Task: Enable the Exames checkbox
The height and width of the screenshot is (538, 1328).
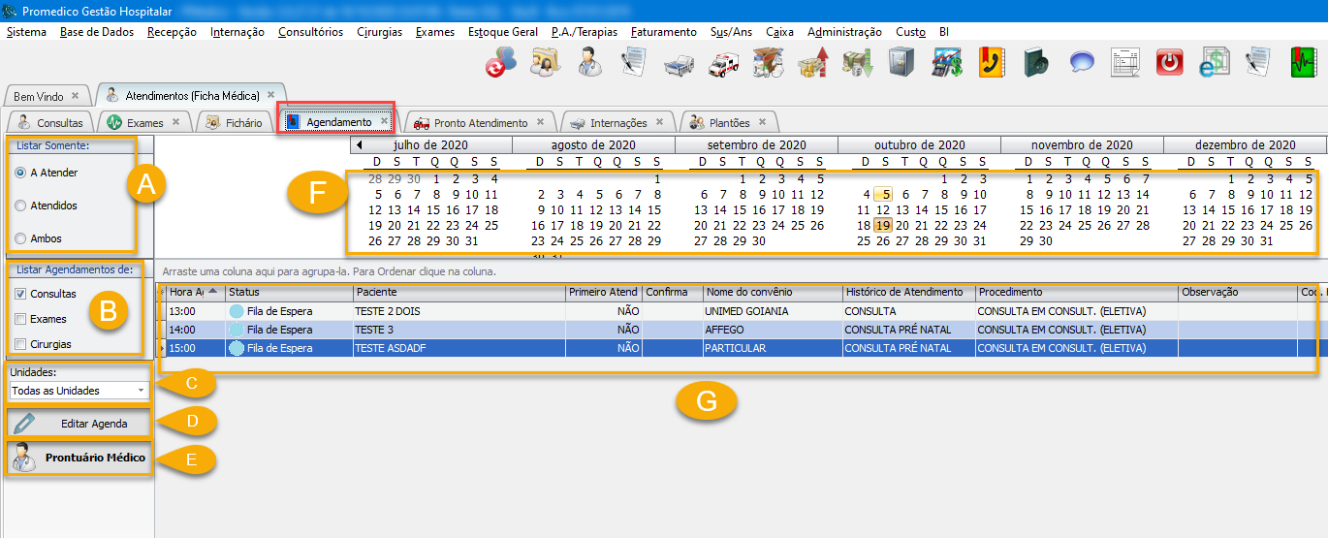Action: (x=20, y=319)
